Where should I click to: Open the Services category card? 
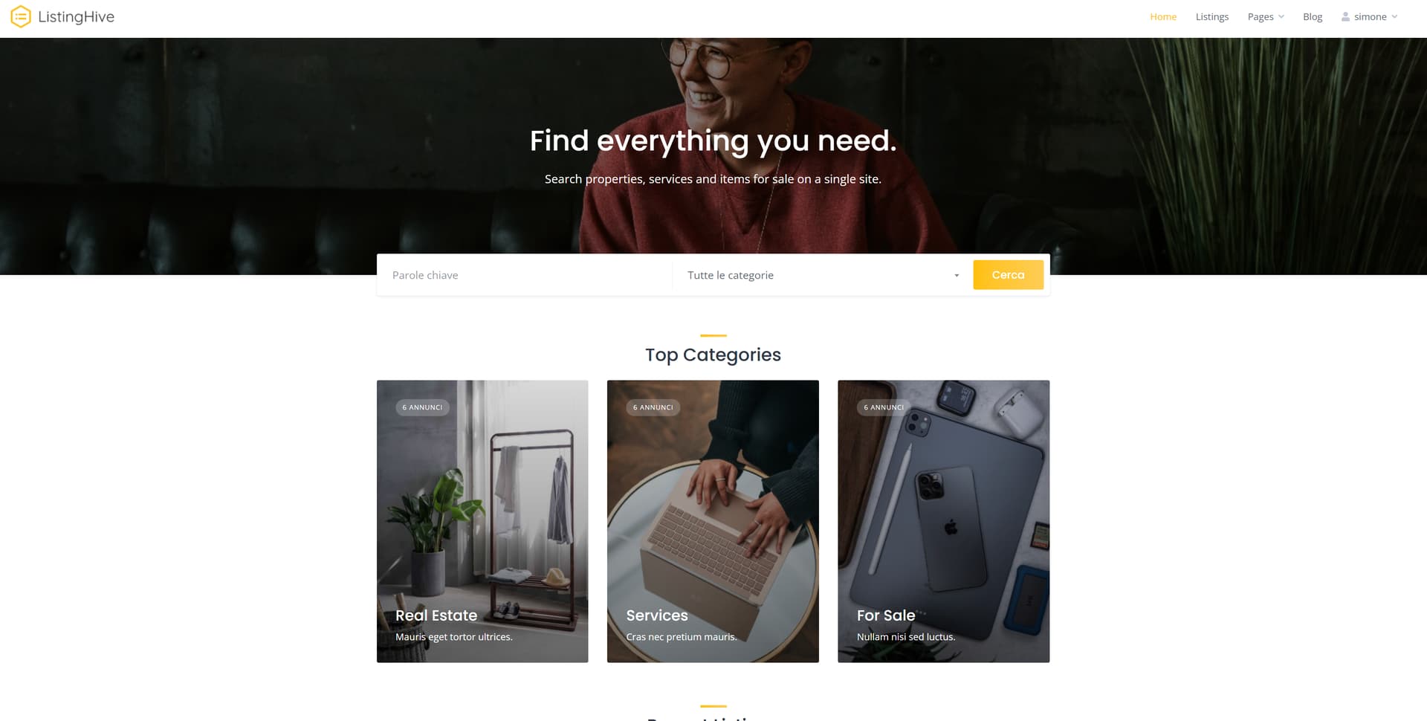point(713,521)
